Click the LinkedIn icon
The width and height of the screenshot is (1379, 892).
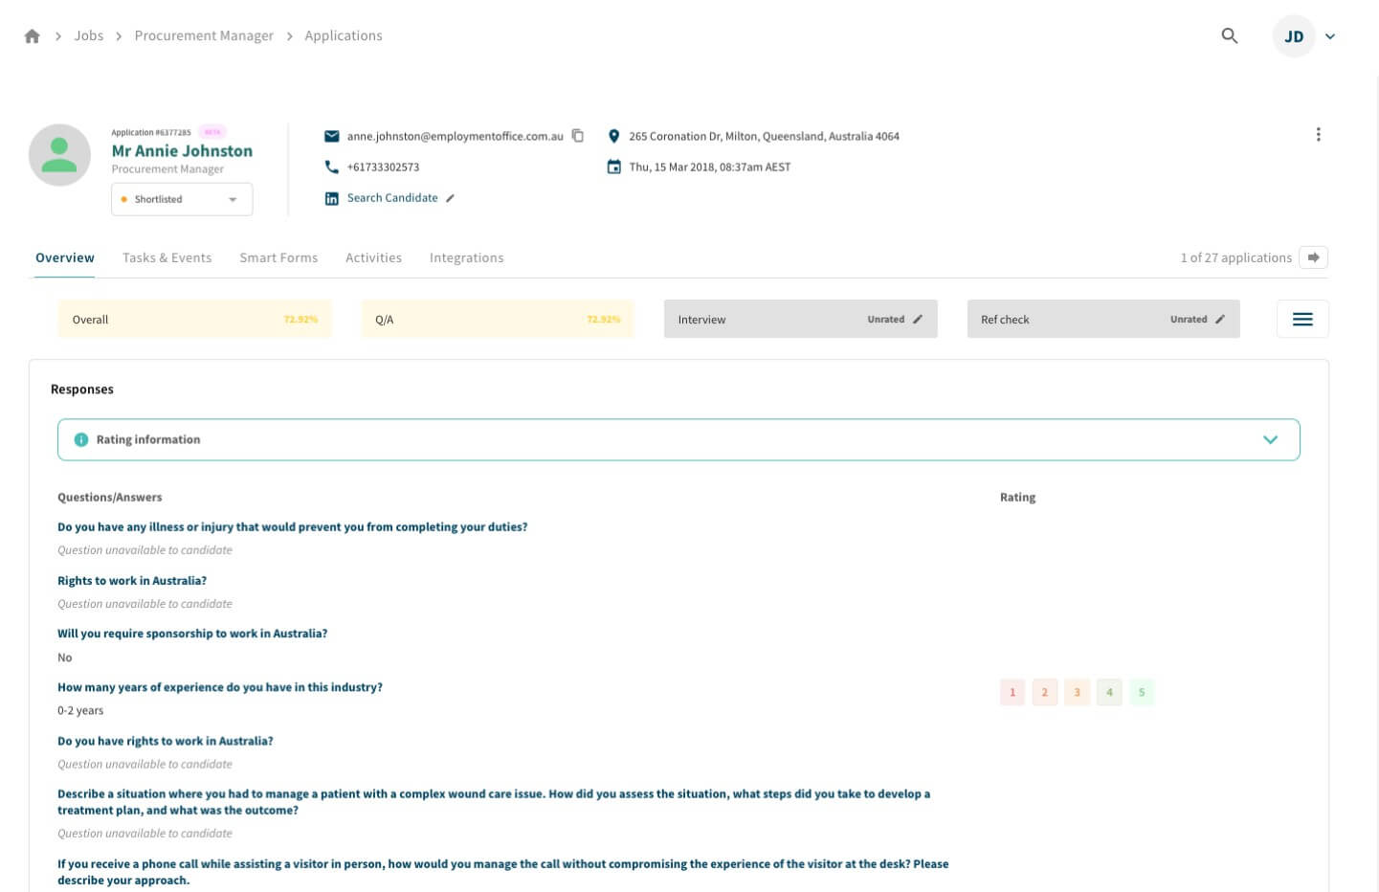tap(332, 198)
